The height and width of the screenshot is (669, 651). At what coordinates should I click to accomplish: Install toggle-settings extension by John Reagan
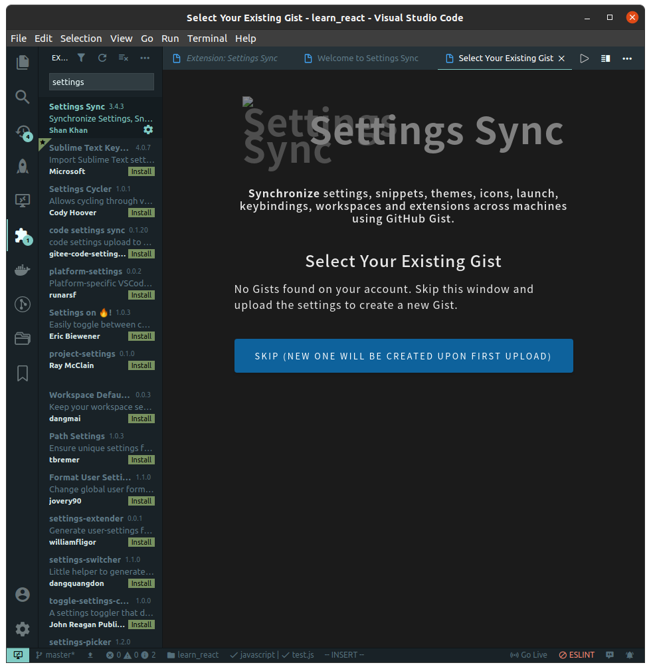(x=141, y=624)
